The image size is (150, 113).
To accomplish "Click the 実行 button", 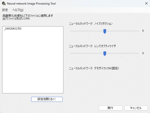I will 111,108.
